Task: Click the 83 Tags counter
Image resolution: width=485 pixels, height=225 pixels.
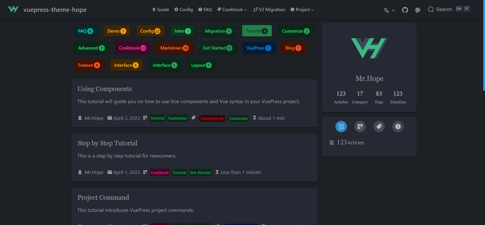Action: pos(379,97)
